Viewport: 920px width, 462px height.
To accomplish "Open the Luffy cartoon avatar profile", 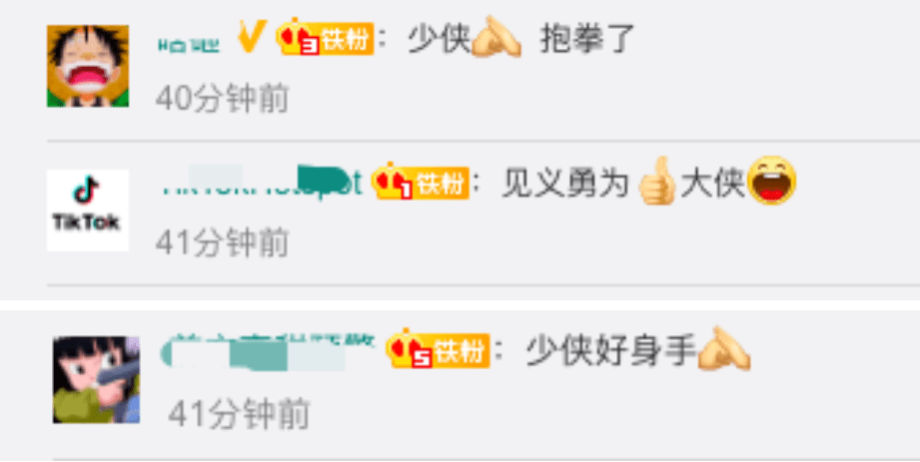I will point(88,66).
